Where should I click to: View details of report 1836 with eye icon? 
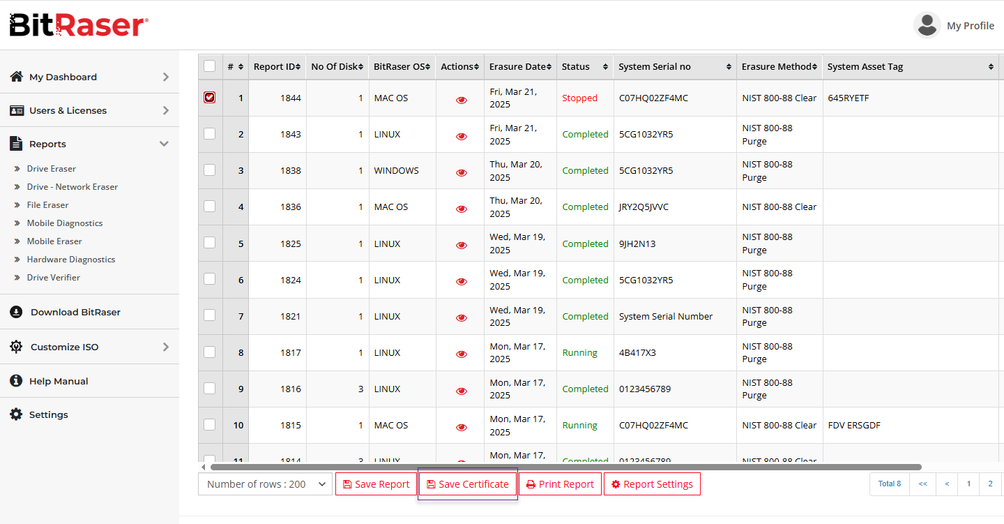(461, 209)
